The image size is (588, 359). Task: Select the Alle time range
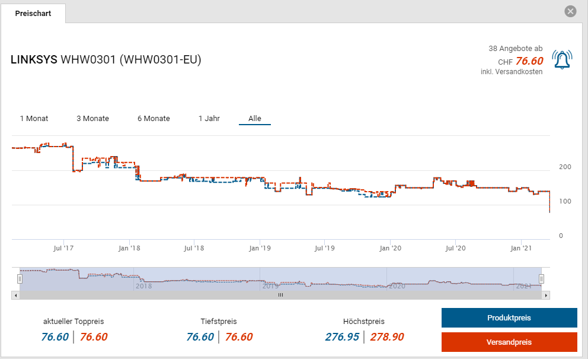[255, 119]
